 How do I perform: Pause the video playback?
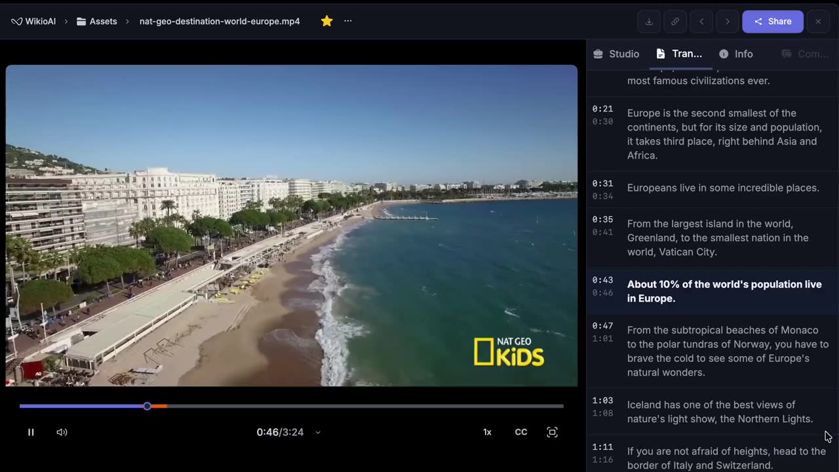31,432
